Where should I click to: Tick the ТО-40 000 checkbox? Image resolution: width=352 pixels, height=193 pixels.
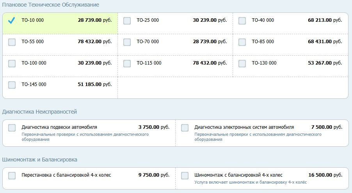[242, 21]
